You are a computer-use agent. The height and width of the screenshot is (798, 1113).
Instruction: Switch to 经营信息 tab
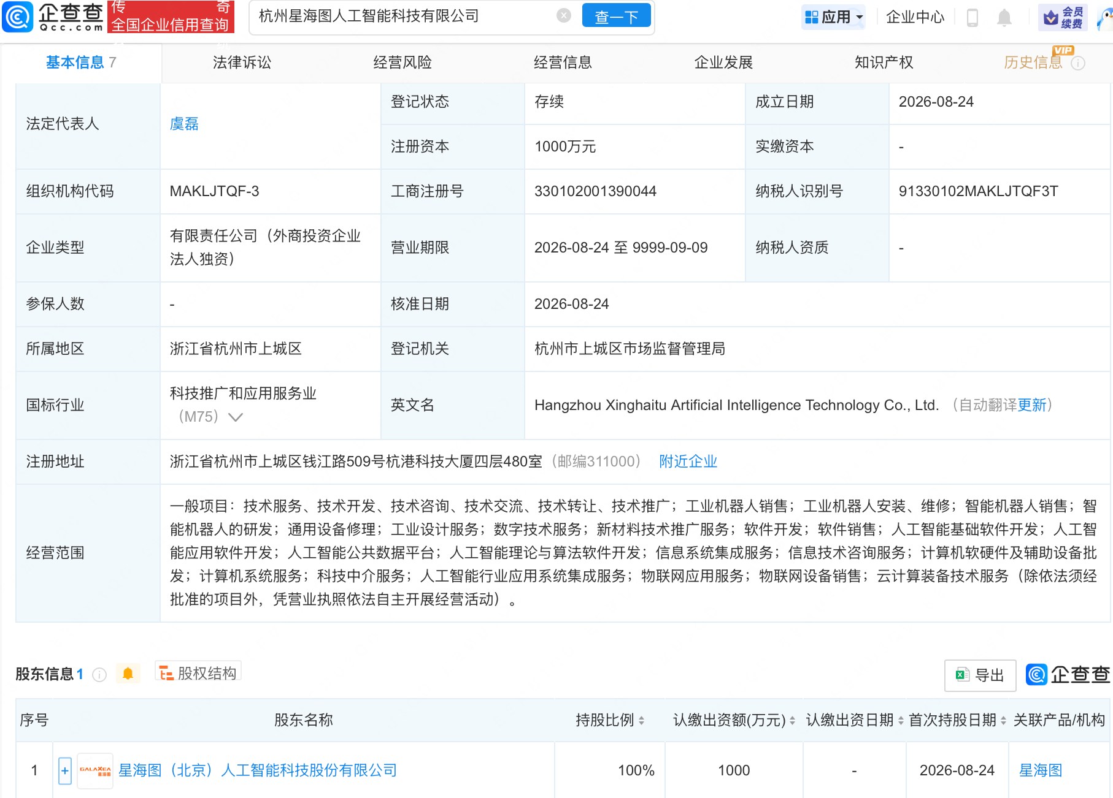(563, 63)
